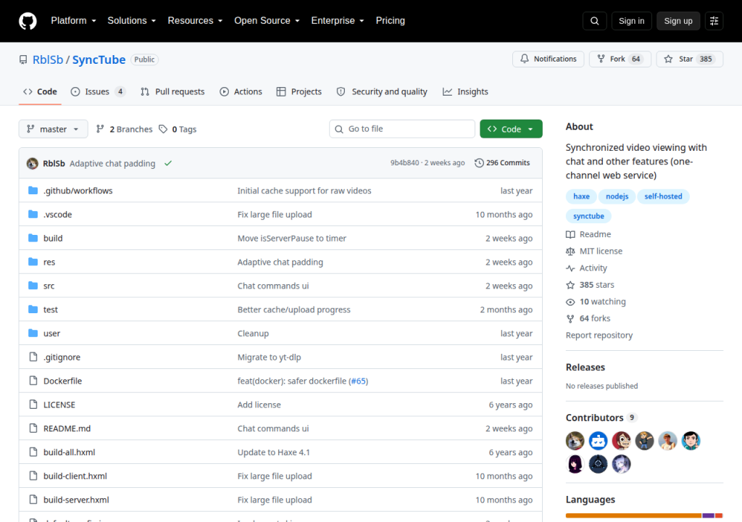Open the appearance settings sliders icon
Screen dimensions: 742x522
[714, 21]
